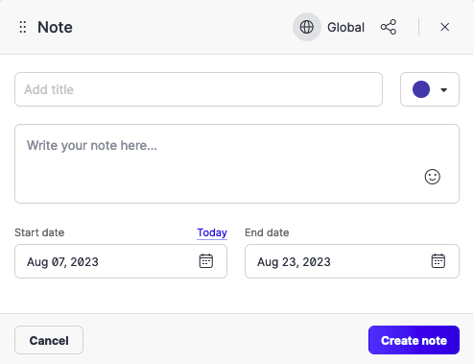The height and width of the screenshot is (364, 474).
Task: Click into the Write your note here area
Action: click(237, 163)
